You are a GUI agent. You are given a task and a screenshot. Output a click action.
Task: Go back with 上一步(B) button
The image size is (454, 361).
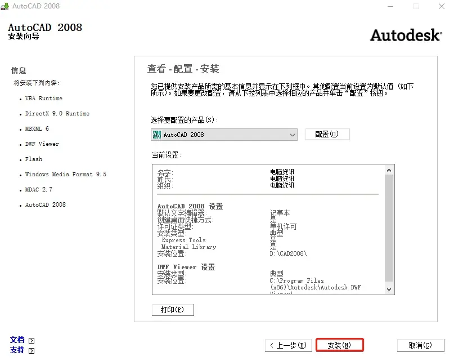[x=289, y=345]
